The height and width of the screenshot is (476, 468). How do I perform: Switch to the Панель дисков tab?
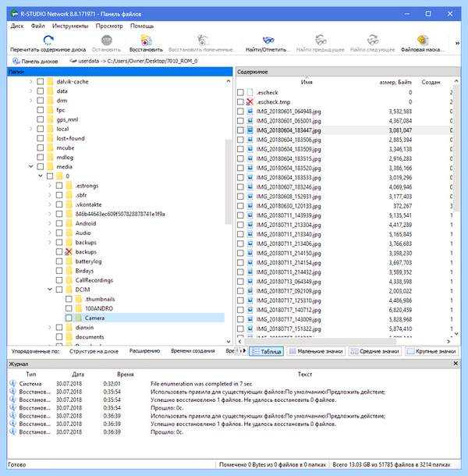(35, 61)
